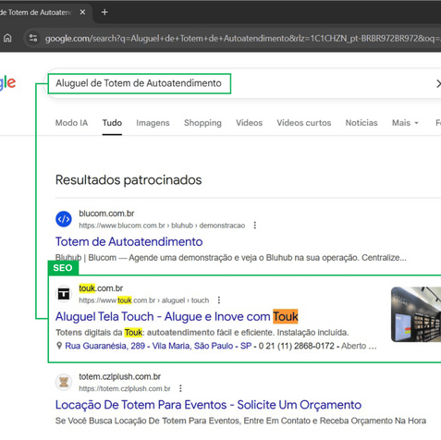Click the touk.com.br site favicon

64,294
